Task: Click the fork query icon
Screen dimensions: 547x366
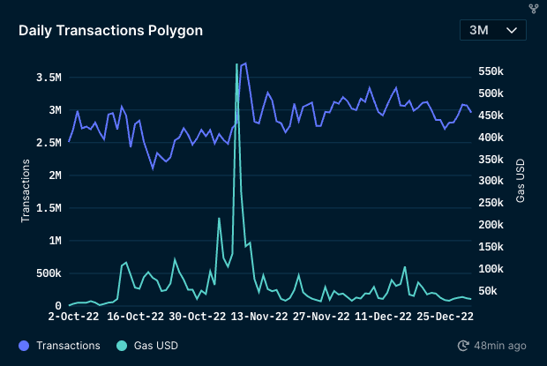Action: point(533,8)
